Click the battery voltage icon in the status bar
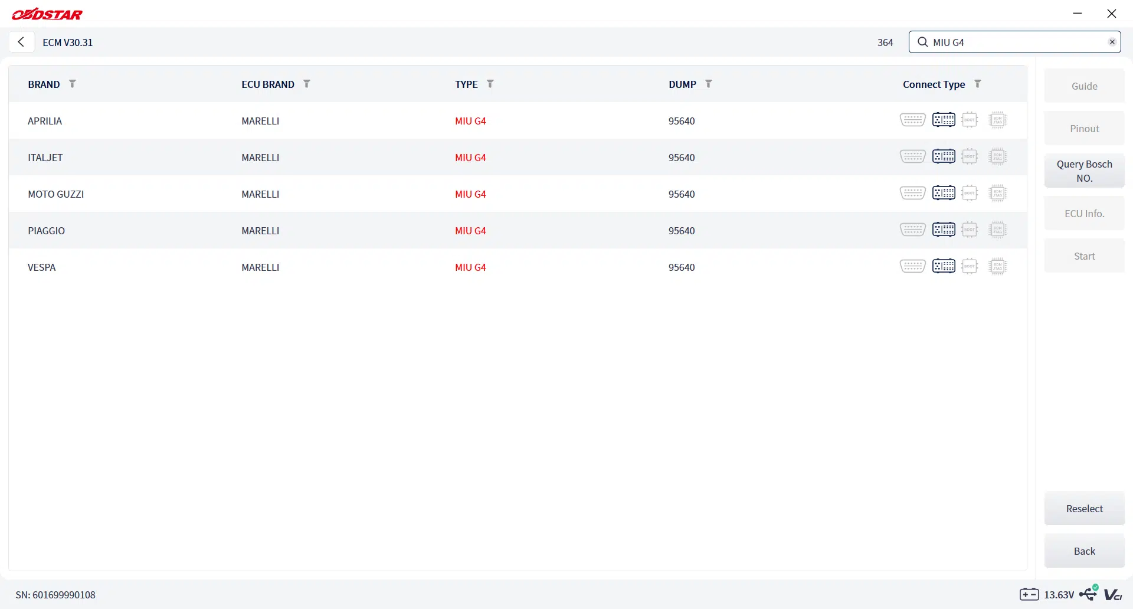 tap(1029, 594)
